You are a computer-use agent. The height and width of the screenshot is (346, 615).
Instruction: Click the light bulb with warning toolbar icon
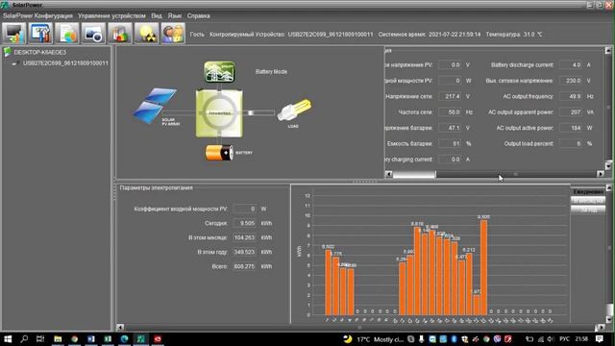[146, 34]
